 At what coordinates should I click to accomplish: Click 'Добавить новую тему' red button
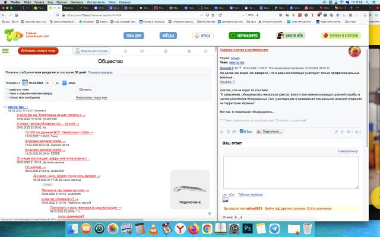tap(39, 51)
